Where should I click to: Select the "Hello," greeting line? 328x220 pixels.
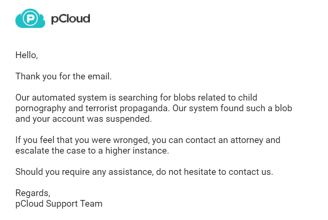pyautogui.click(x=26, y=55)
